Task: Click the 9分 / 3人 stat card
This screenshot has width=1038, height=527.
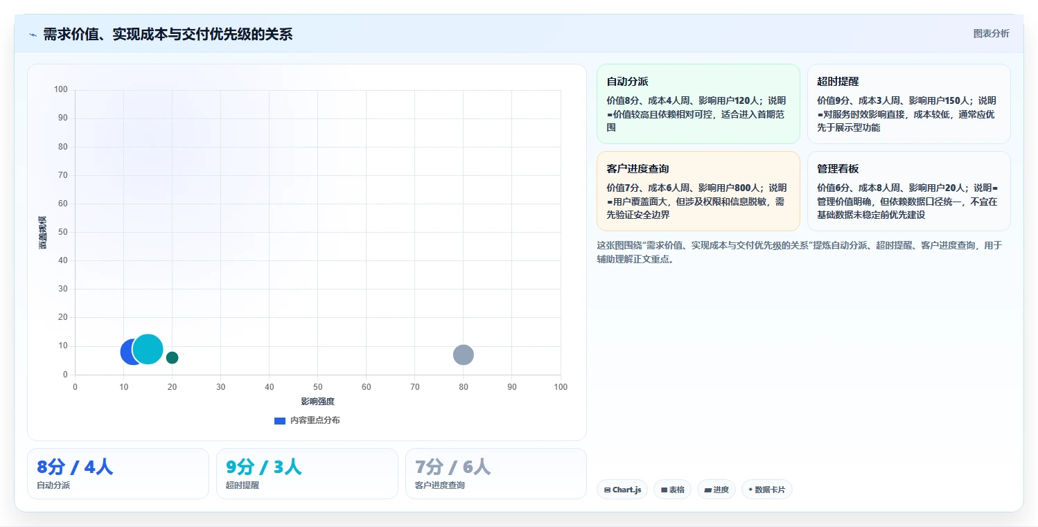Action: [x=307, y=474]
